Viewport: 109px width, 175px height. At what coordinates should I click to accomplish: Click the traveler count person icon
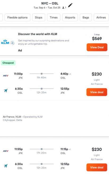coord(63,8)
